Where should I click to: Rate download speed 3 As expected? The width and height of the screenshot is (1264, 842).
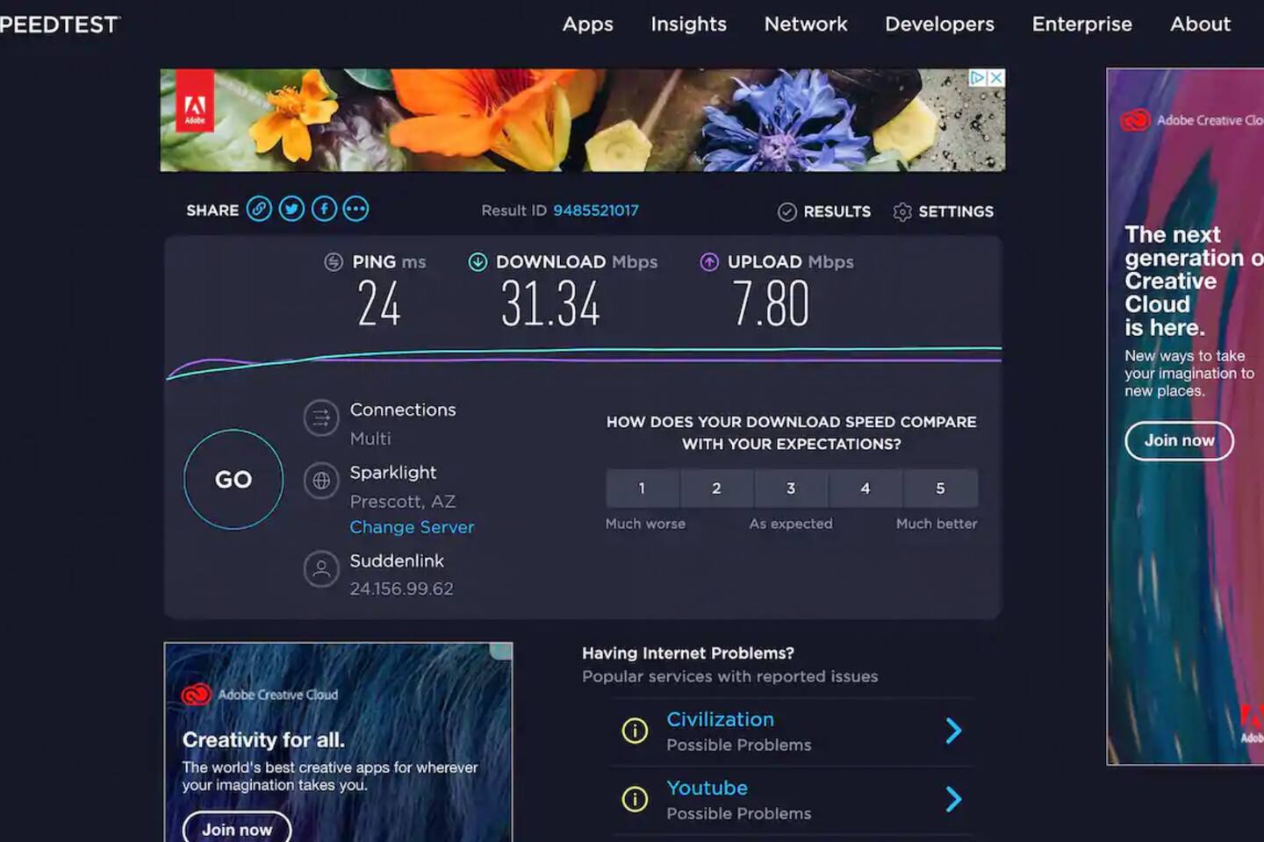pos(791,489)
